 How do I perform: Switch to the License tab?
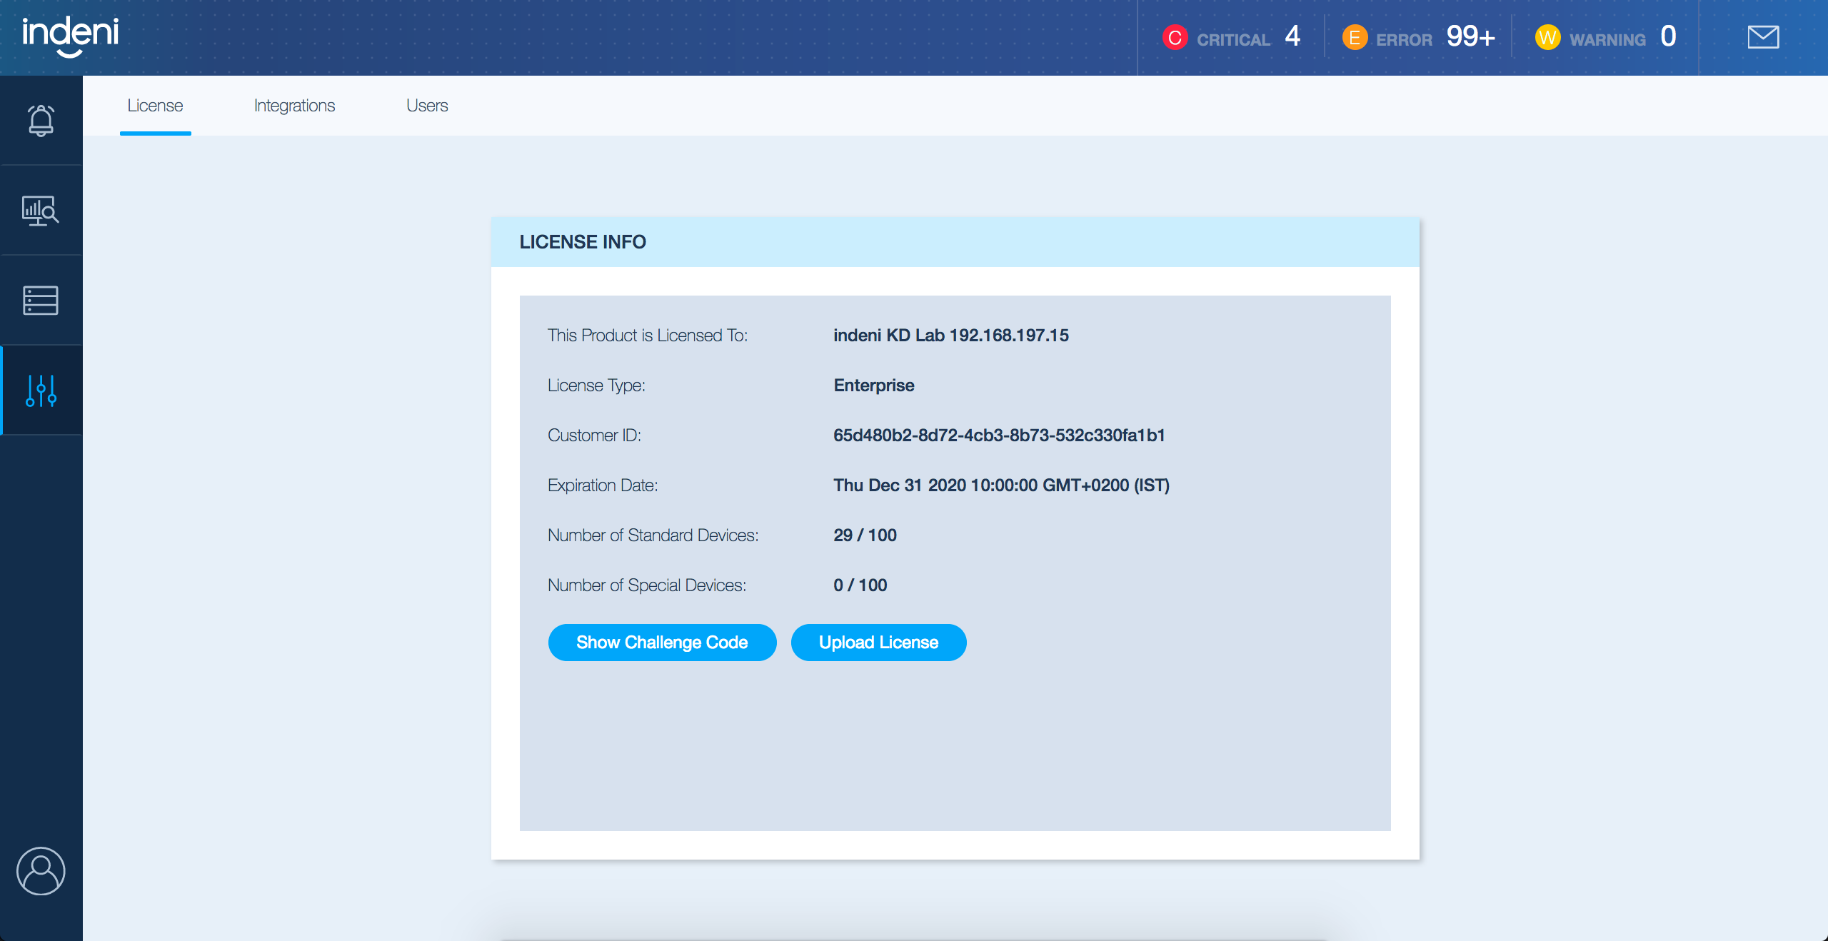155,106
